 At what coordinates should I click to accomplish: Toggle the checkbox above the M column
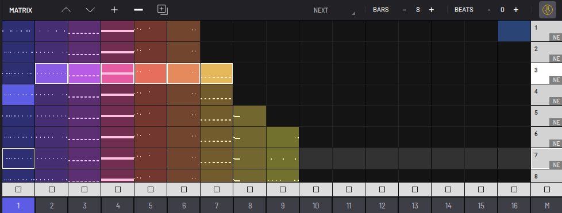(547, 189)
